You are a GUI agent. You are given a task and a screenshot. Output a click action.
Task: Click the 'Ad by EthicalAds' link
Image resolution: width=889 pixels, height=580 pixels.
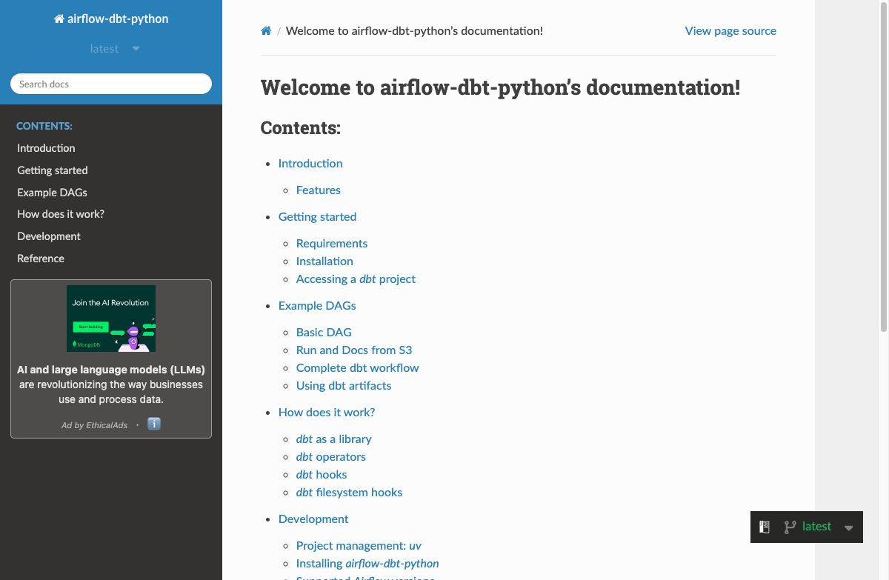(94, 425)
